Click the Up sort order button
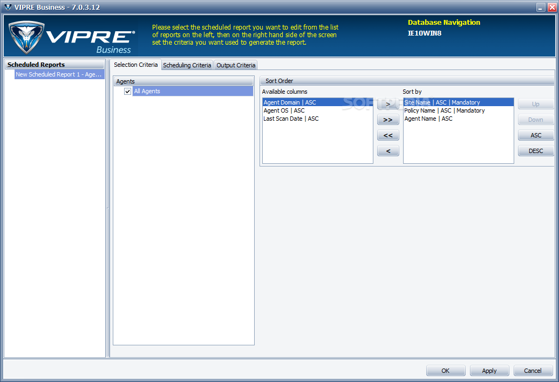This screenshot has width=559, height=382. pyautogui.click(x=536, y=104)
